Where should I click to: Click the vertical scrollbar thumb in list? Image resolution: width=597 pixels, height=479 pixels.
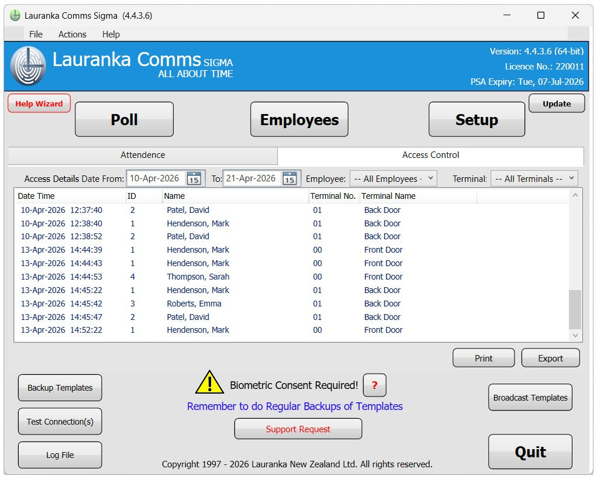coord(575,309)
